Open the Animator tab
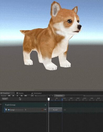The image size is (103, 132). (x=37, y=93)
